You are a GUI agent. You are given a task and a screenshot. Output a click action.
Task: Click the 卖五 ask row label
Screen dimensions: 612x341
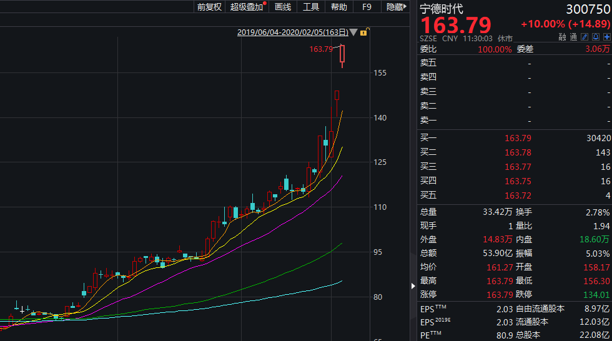428,62
